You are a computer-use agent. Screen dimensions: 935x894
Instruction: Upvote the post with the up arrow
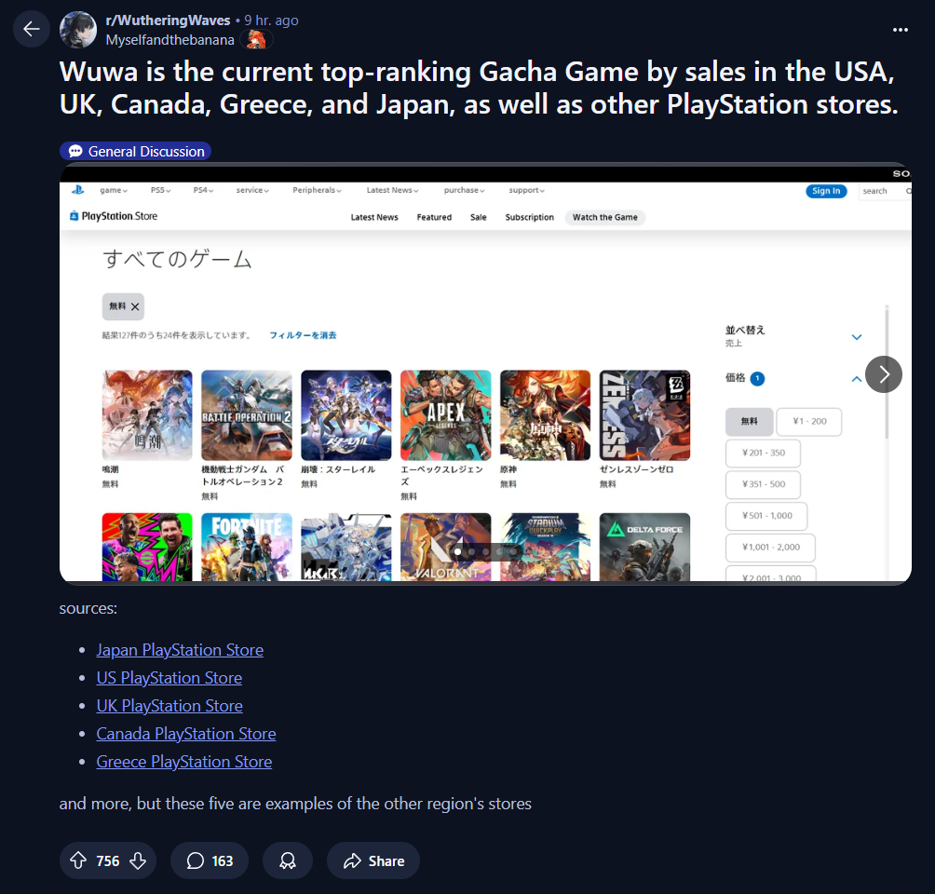78,860
